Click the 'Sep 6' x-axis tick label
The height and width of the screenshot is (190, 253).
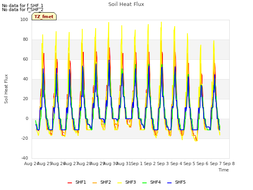pyautogui.click(x=202, y=163)
